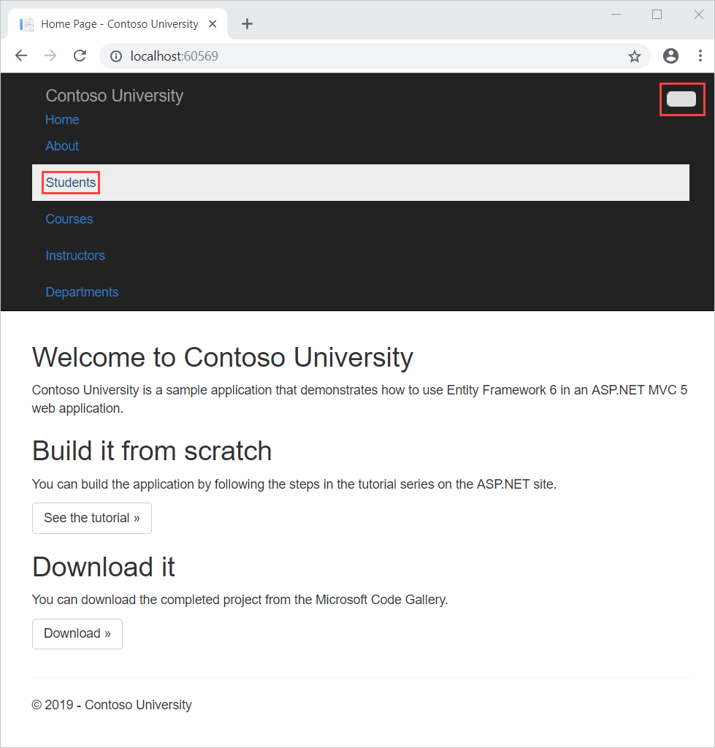Screen dimensions: 715x748
Task: Bookmark this page using the star icon
Action: (x=634, y=56)
